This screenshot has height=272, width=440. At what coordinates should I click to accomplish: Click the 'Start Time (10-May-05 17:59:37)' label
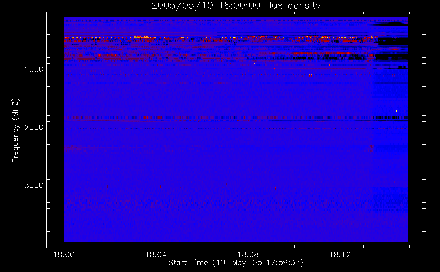click(236, 263)
